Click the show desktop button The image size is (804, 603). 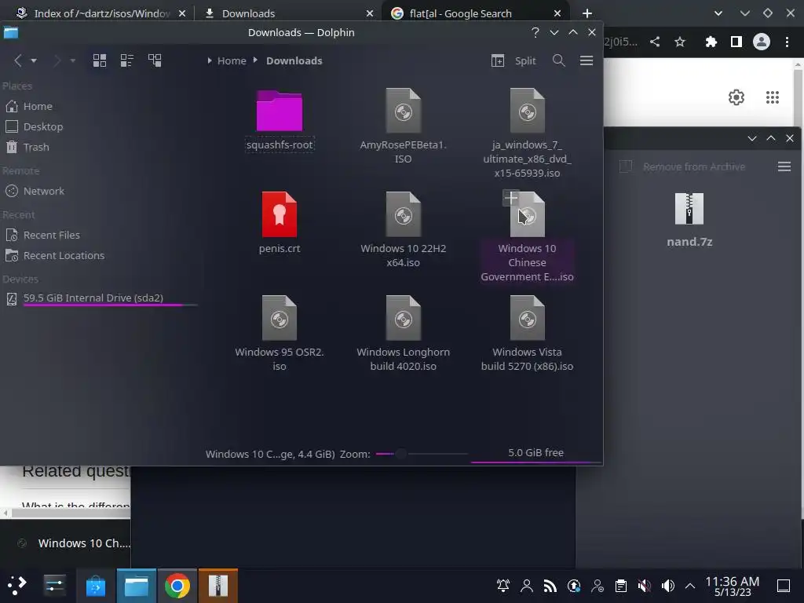[784, 585]
